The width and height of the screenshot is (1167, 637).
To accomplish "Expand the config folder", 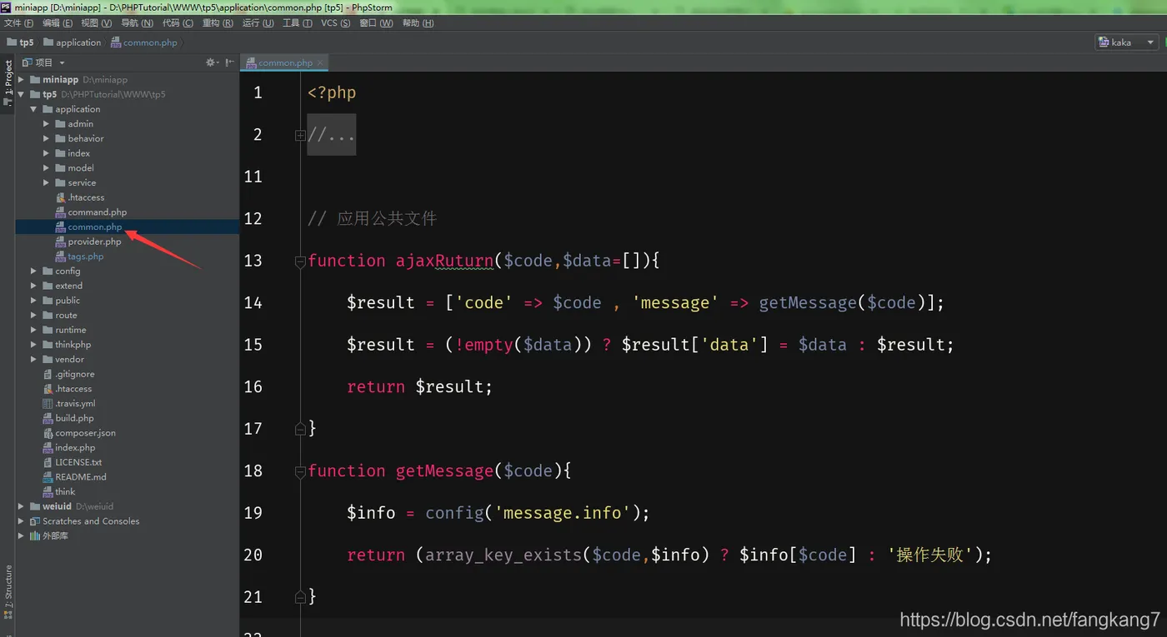I will click(x=34, y=271).
